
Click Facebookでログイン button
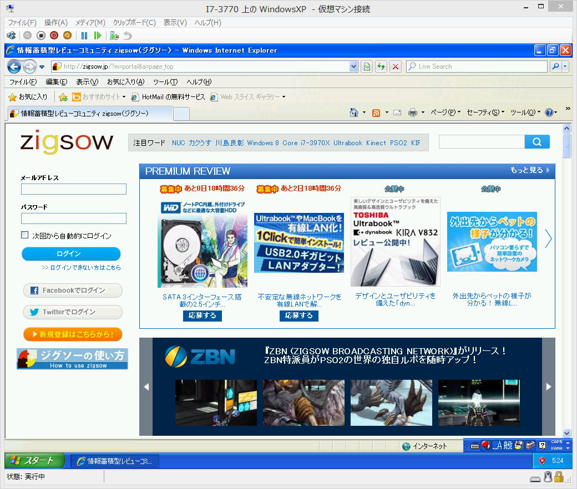tap(73, 291)
